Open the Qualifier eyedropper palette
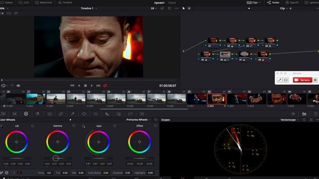The width and height of the screenshot is (319, 179). point(72,114)
